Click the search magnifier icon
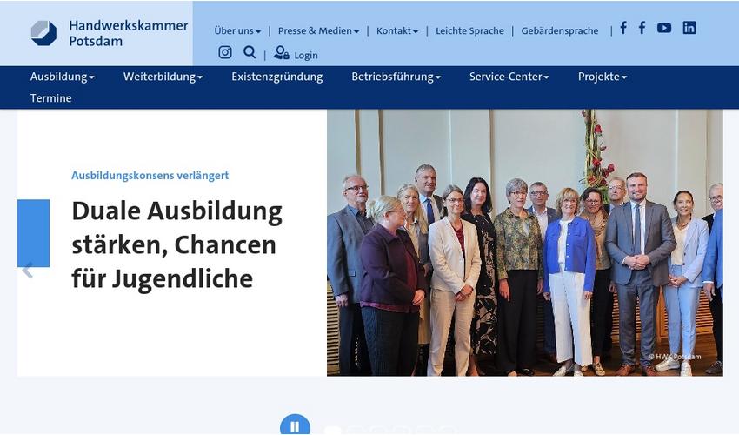Image resolution: width=739 pixels, height=435 pixels. point(250,52)
